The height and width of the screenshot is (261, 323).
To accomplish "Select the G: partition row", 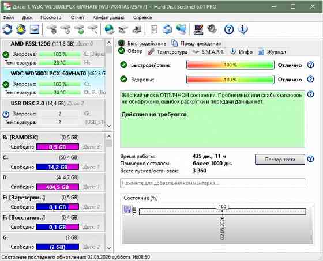I will click(54, 242).
